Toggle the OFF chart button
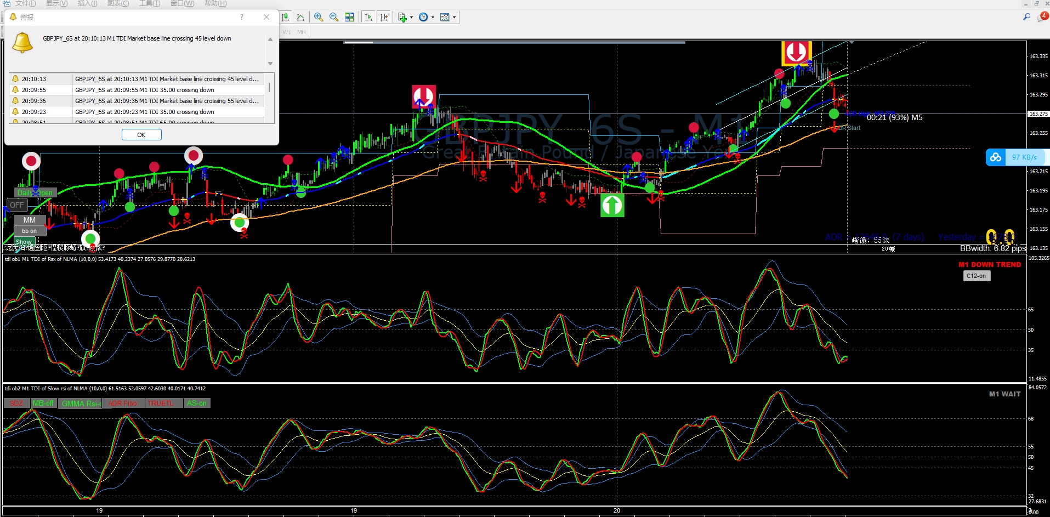1050x517 pixels. point(17,205)
